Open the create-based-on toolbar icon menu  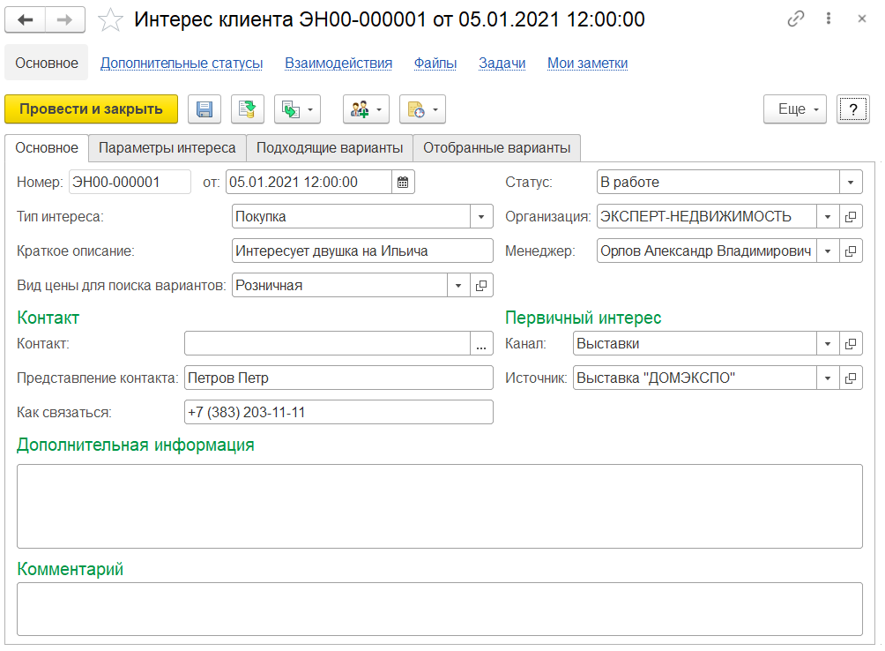click(297, 109)
